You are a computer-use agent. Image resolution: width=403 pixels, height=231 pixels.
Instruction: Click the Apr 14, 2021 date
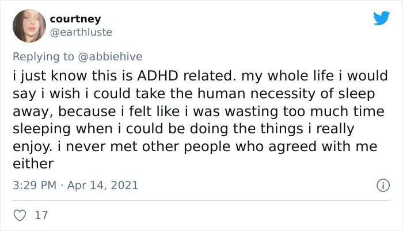point(102,185)
